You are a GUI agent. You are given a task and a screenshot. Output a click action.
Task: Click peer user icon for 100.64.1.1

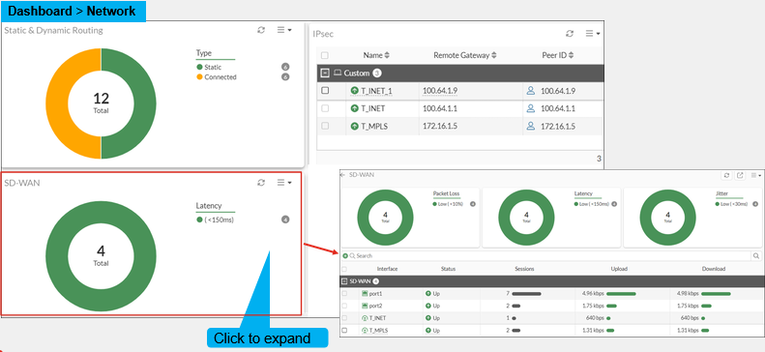(x=531, y=108)
